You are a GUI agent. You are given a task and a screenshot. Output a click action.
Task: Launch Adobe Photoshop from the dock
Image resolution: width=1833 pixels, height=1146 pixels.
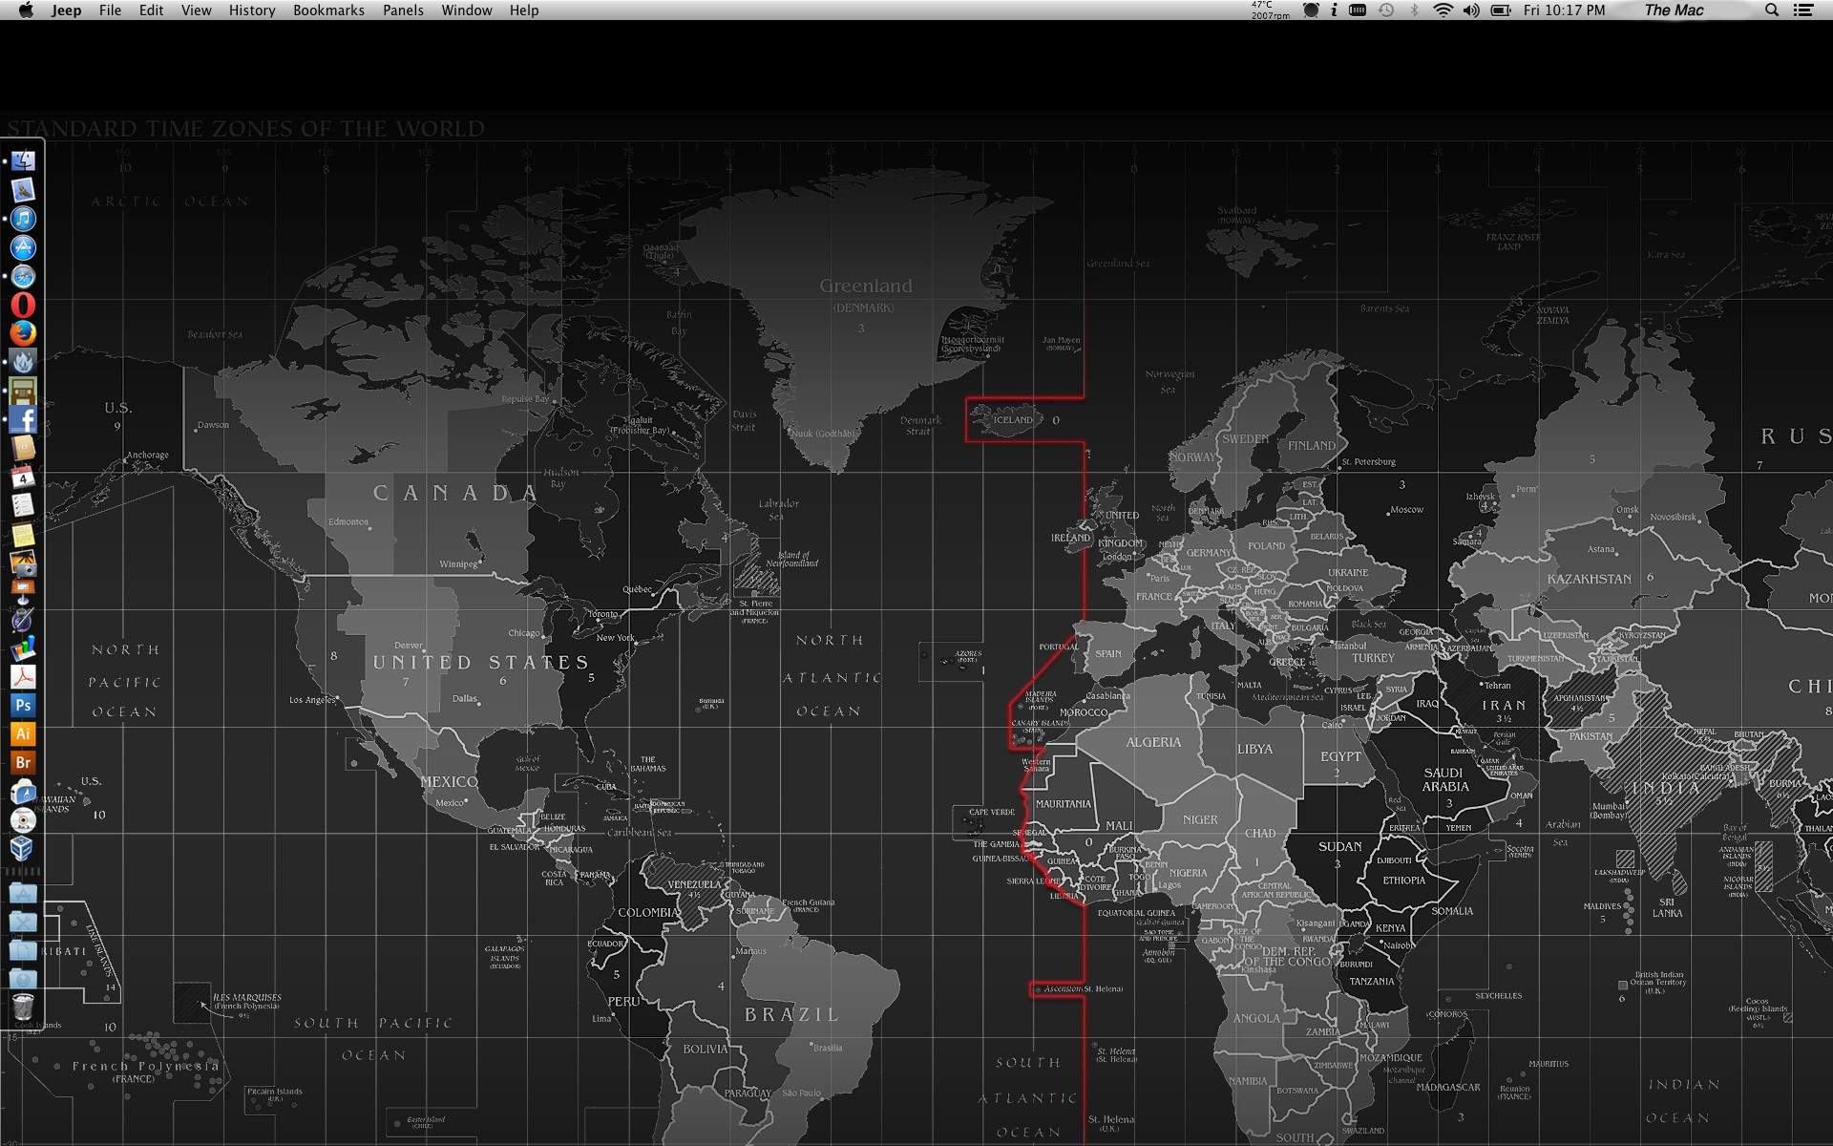coord(23,706)
